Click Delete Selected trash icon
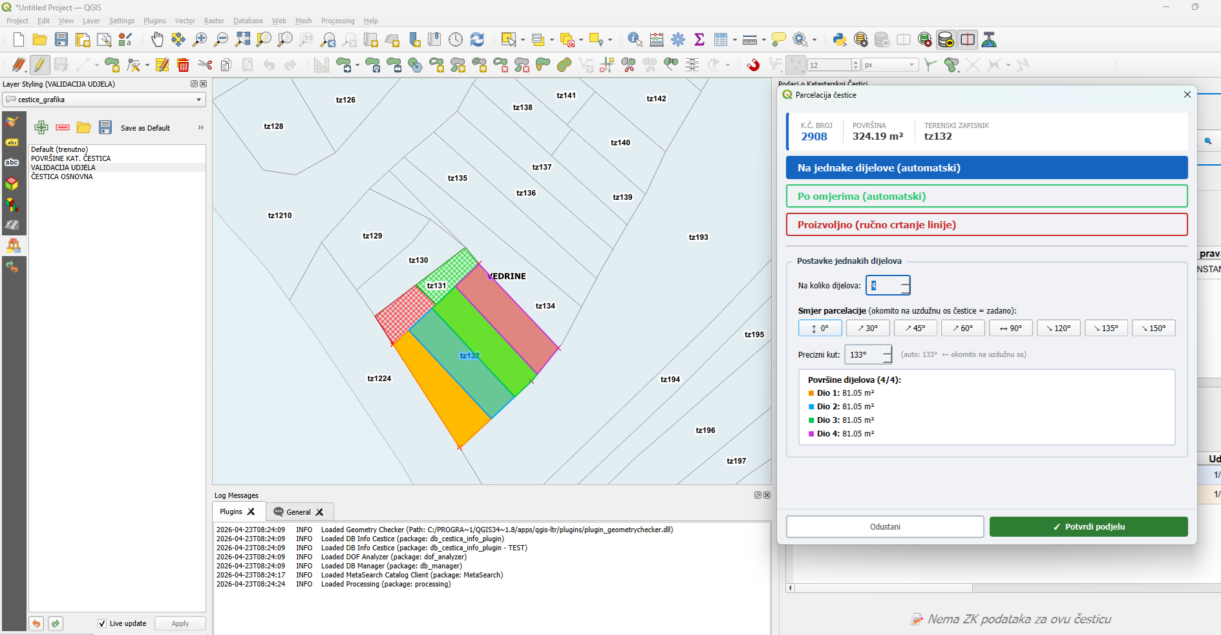Image resolution: width=1221 pixels, height=635 pixels. click(x=183, y=65)
